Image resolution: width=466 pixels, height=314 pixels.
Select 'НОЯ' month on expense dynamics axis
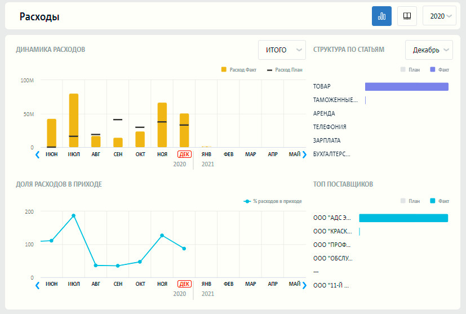click(162, 154)
